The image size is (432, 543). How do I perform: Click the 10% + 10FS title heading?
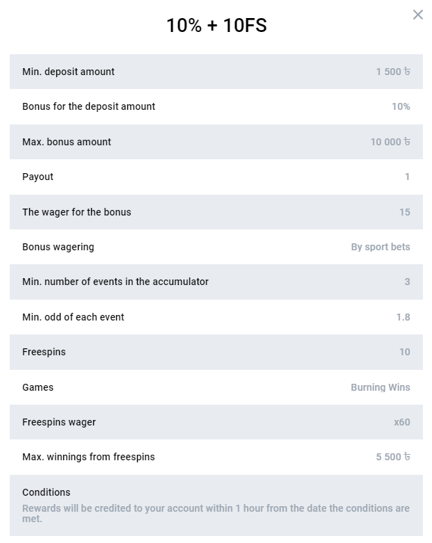[216, 25]
